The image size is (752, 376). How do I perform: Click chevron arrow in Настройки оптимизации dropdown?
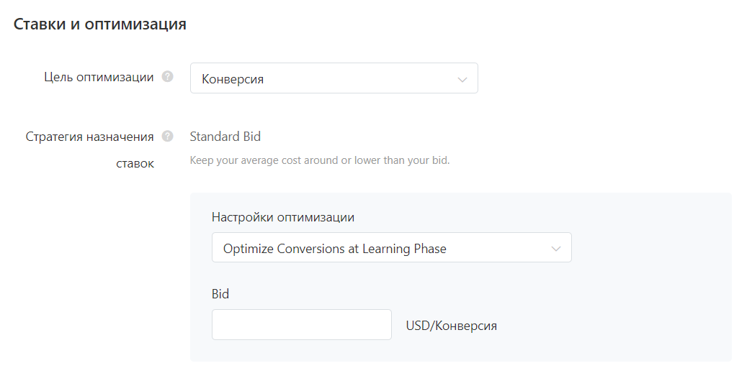point(555,249)
